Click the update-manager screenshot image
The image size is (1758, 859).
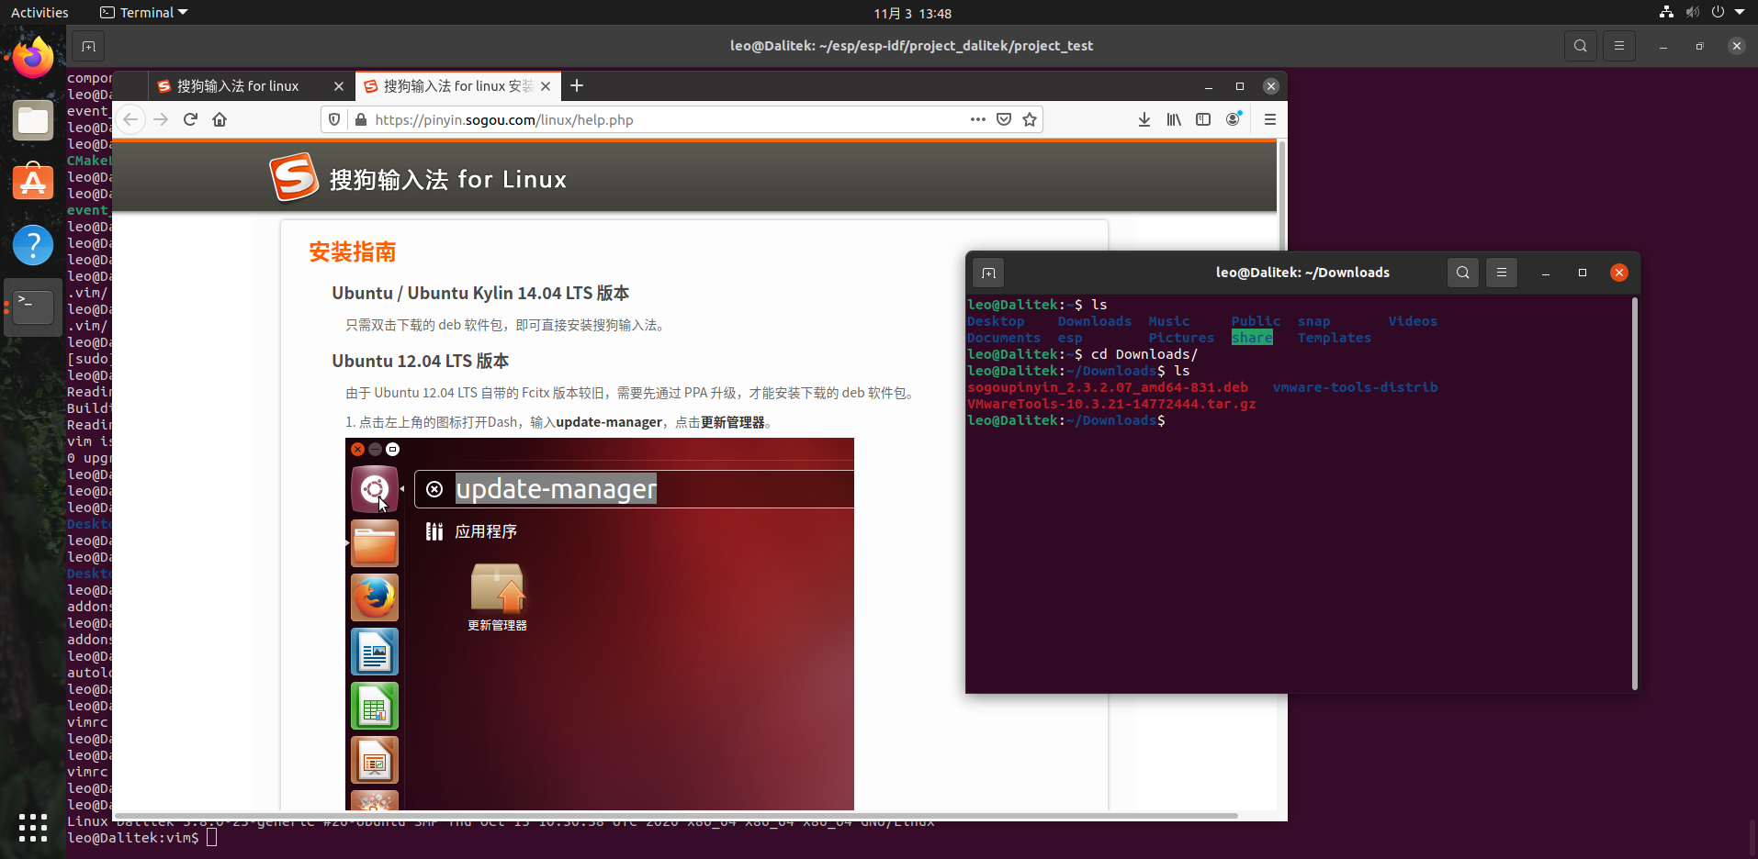pyautogui.click(x=600, y=624)
